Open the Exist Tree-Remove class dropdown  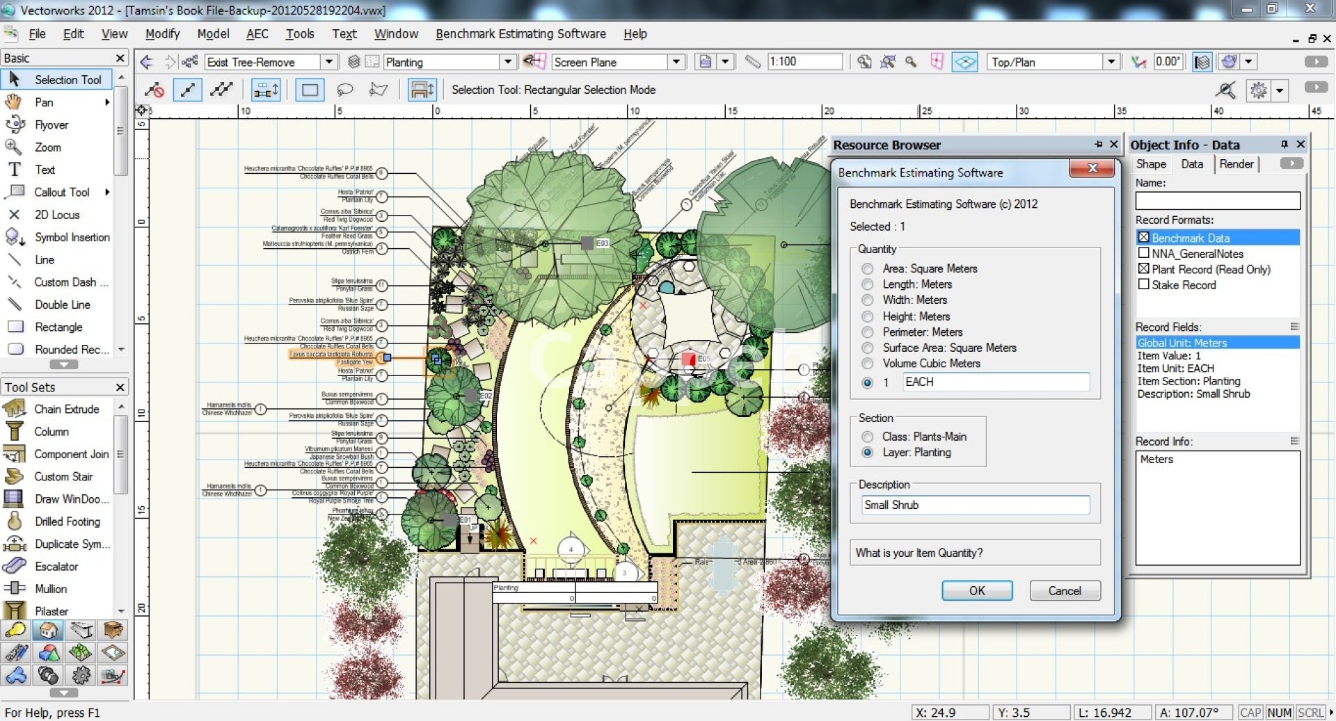pyautogui.click(x=329, y=62)
